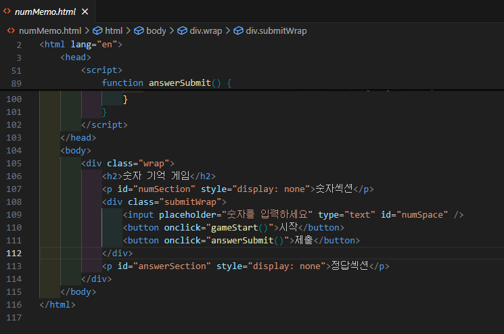Click the closing div on line 112

[117, 254]
